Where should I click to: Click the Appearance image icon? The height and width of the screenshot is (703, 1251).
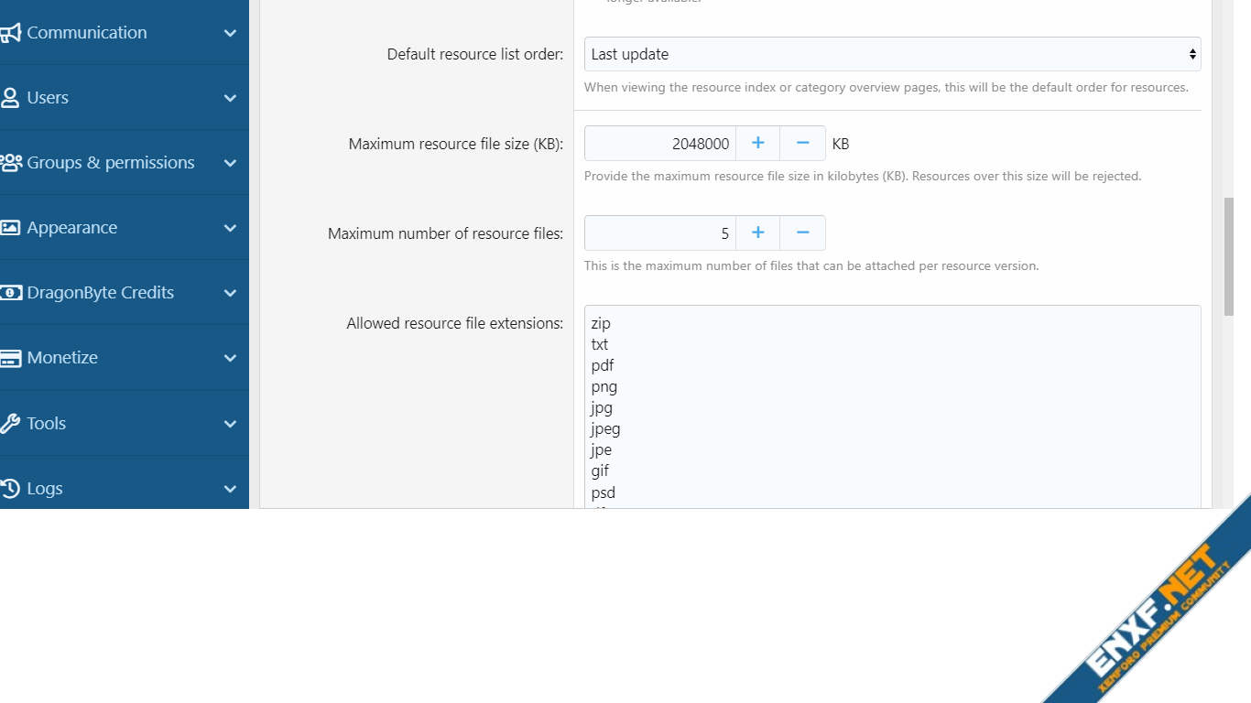point(10,228)
